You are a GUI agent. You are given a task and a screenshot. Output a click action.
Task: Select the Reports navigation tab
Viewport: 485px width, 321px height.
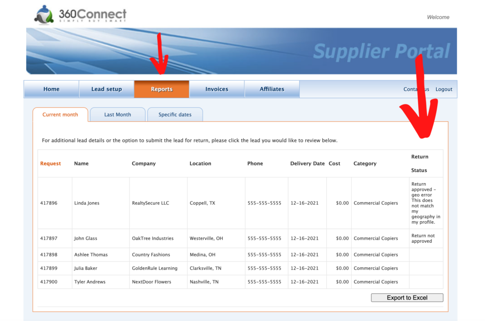pyautogui.click(x=162, y=89)
